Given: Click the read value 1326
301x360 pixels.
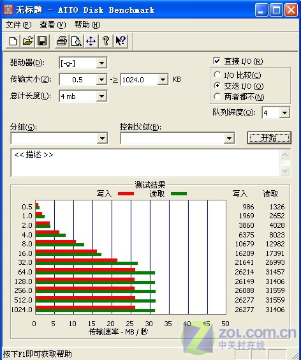Looking at the screenshot, I should click(277, 207).
